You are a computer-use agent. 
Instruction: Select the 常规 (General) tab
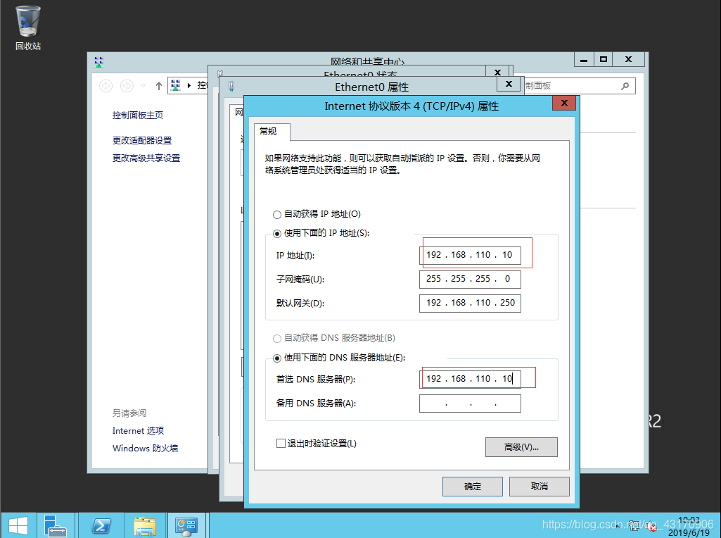[272, 132]
